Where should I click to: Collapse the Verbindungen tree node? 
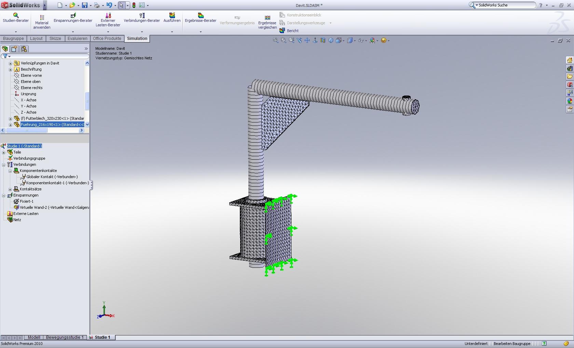coord(4,165)
